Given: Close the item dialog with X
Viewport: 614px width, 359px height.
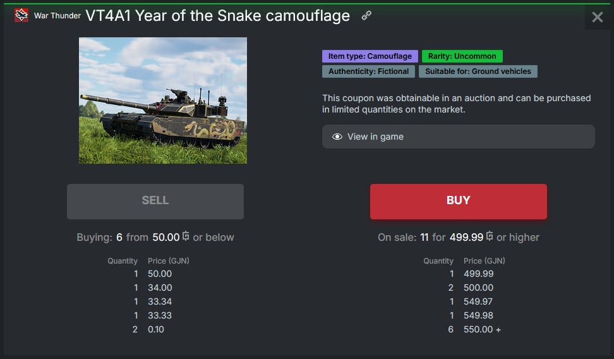Looking at the screenshot, I should click(x=597, y=17).
